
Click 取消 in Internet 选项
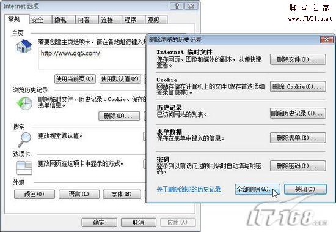pyautogui.click(x=139, y=222)
